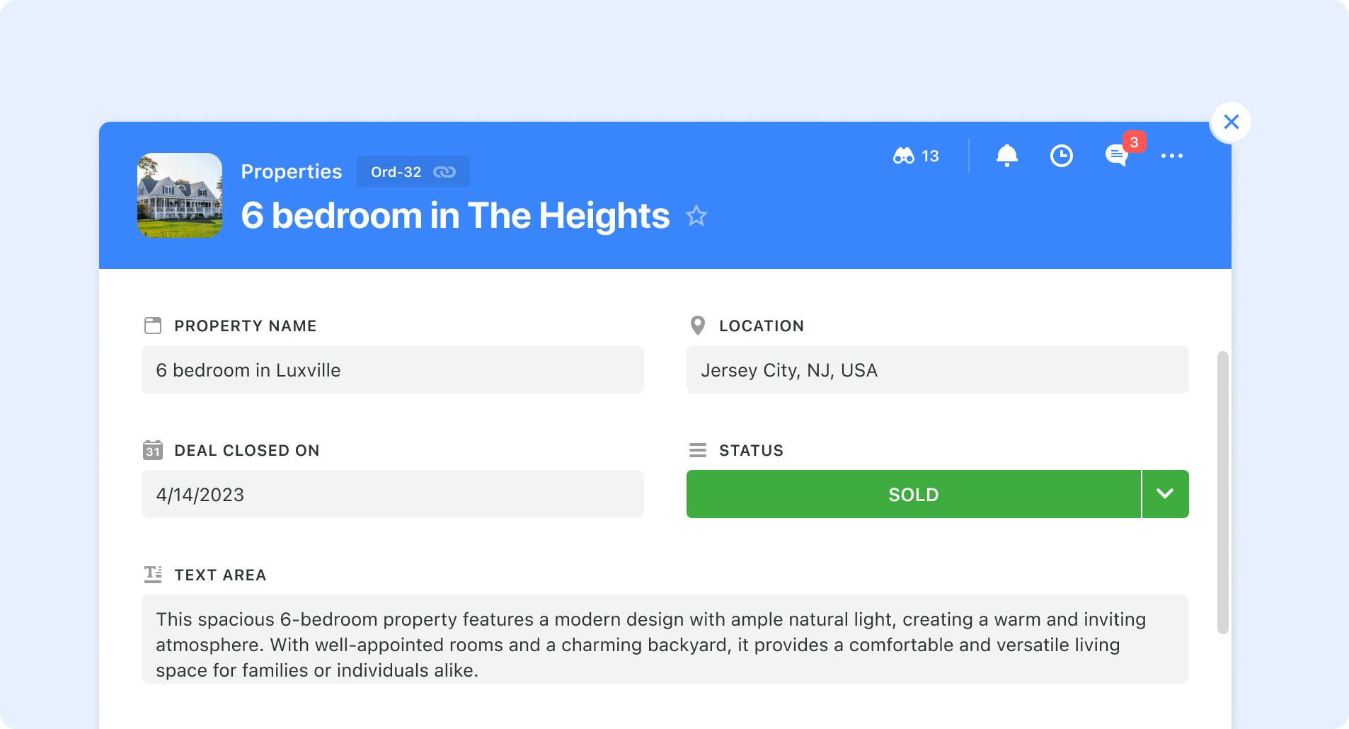This screenshot has height=729, width=1349.
Task: Open the history clock icon
Action: point(1062,156)
